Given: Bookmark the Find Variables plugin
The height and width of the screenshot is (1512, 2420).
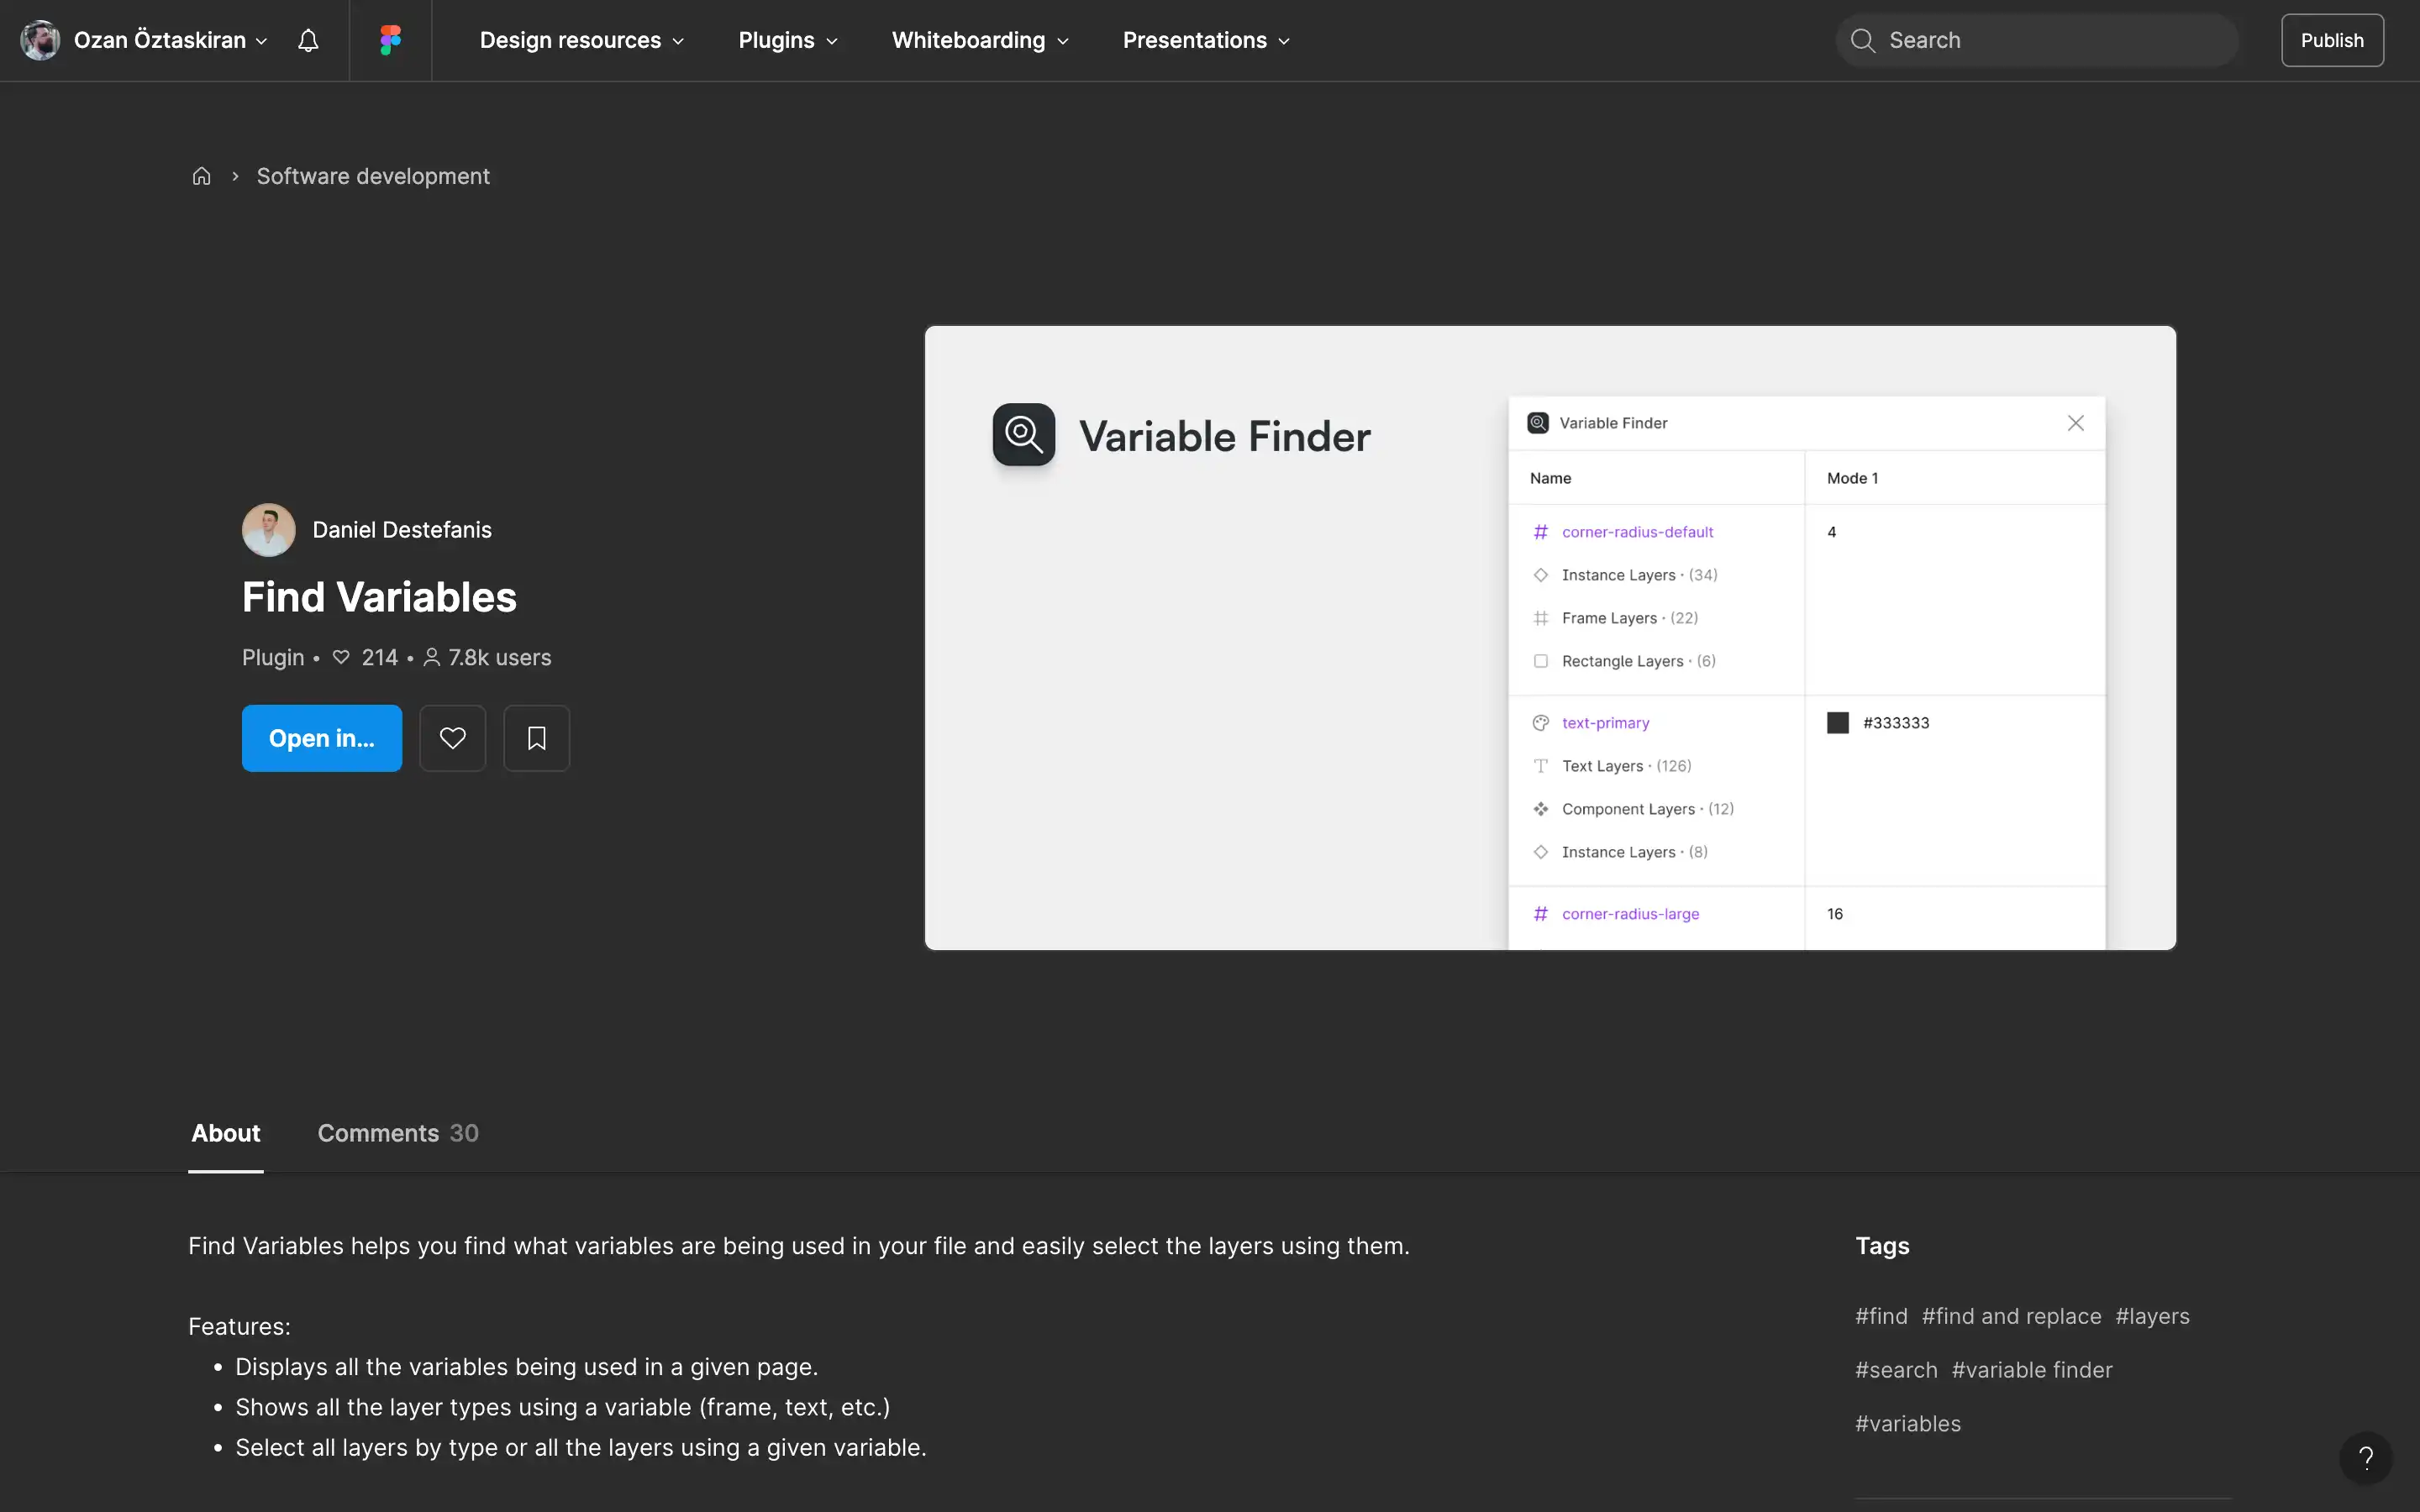Looking at the screenshot, I should 536,738.
